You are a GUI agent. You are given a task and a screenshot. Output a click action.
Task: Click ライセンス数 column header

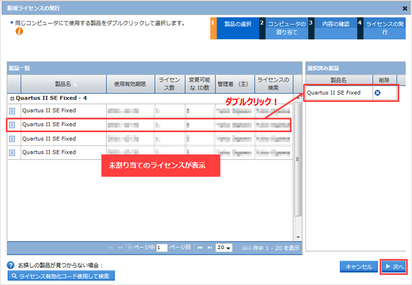pos(170,84)
